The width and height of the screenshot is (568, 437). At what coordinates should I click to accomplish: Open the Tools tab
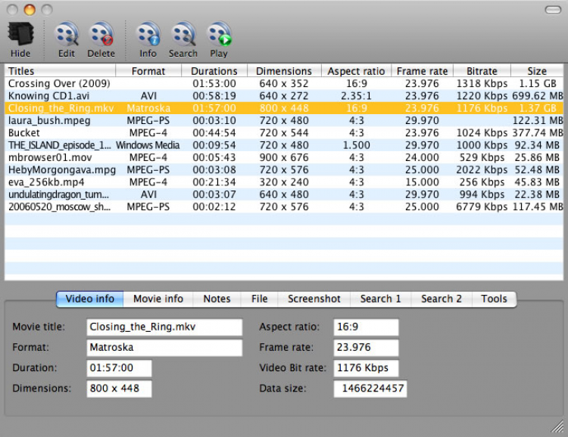pyautogui.click(x=494, y=299)
